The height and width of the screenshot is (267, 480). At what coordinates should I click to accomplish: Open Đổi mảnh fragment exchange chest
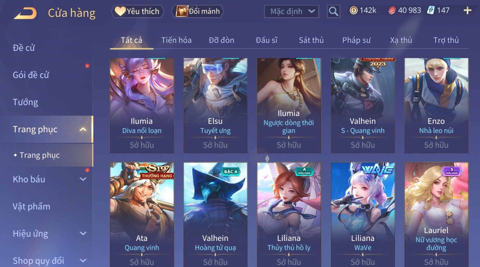point(198,11)
